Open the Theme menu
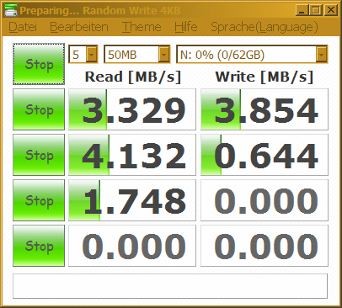The width and height of the screenshot is (342, 308). click(142, 27)
